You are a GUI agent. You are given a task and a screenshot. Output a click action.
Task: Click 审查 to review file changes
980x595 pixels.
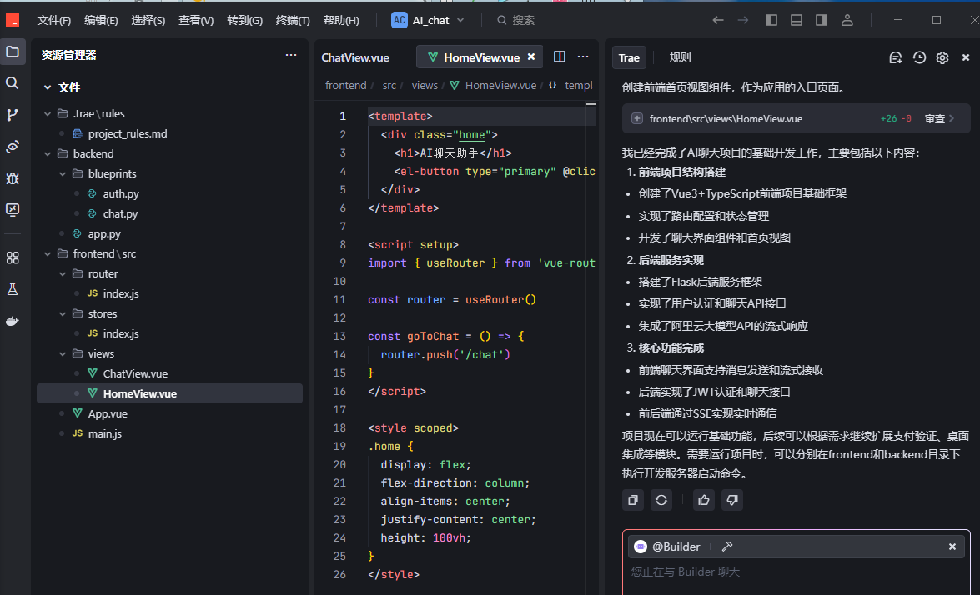pyautogui.click(x=939, y=118)
